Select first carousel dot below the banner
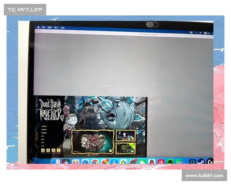The width and height of the screenshot is (231, 185). pyautogui.click(x=89, y=155)
